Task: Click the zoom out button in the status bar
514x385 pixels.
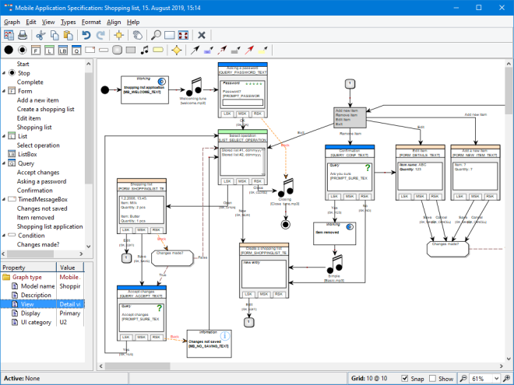Action: tap(464, 379)
